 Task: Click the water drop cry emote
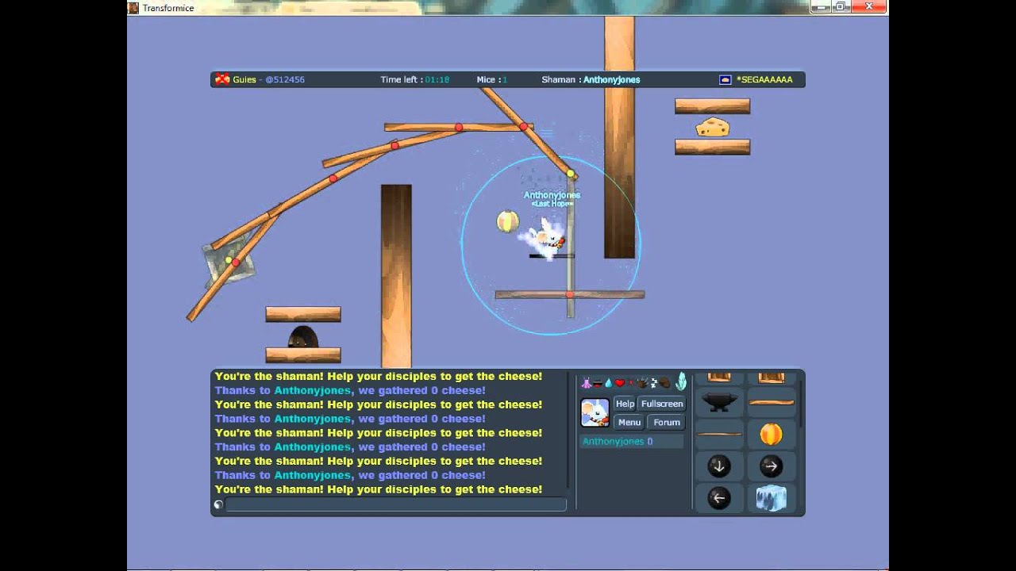608,382
